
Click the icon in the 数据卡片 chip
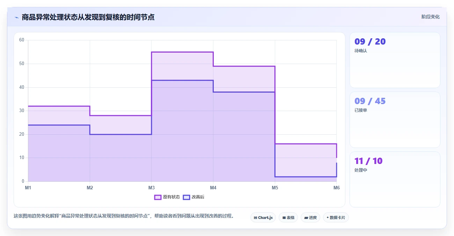point(328,218)
